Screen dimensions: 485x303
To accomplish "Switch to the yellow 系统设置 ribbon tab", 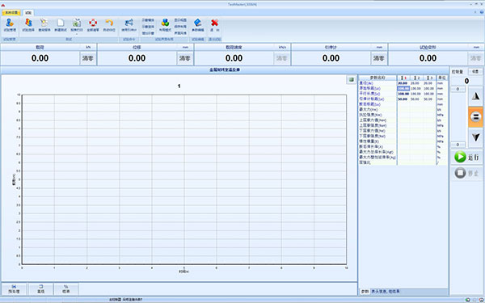I will (12, 13).
